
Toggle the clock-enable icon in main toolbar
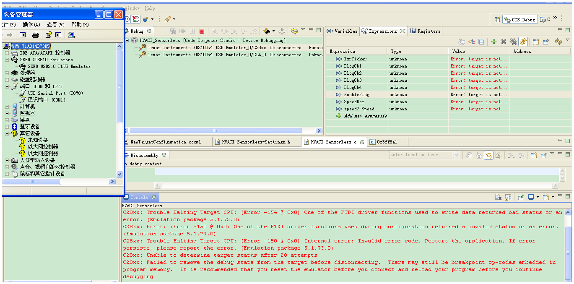[135, 19]
